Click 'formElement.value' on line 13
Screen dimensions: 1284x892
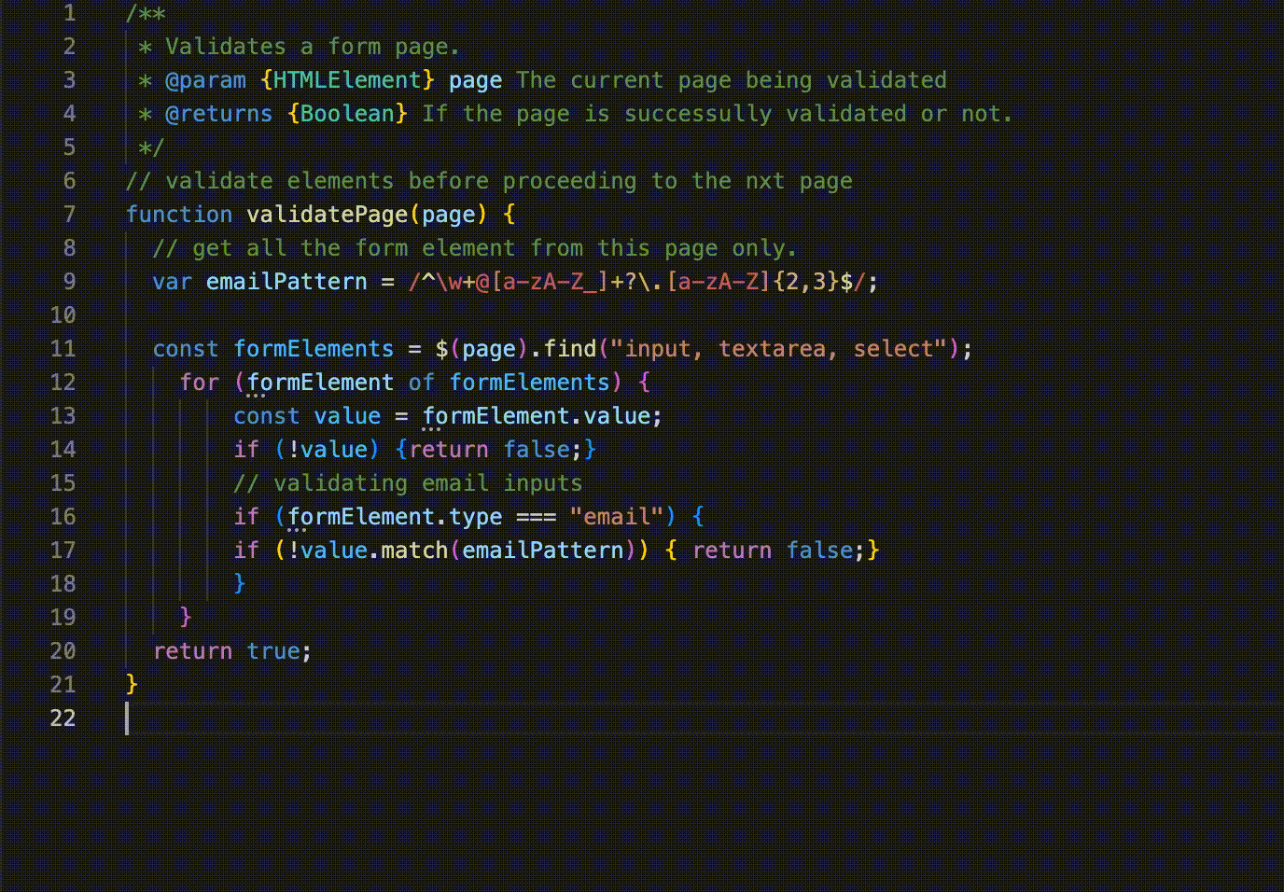tap(536, 416)
